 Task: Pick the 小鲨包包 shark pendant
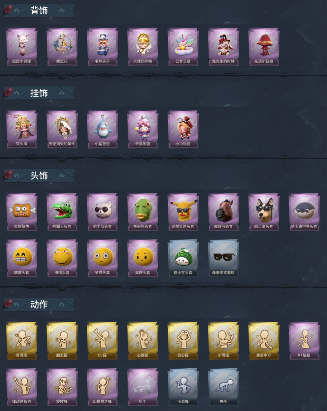coord(102,129)
